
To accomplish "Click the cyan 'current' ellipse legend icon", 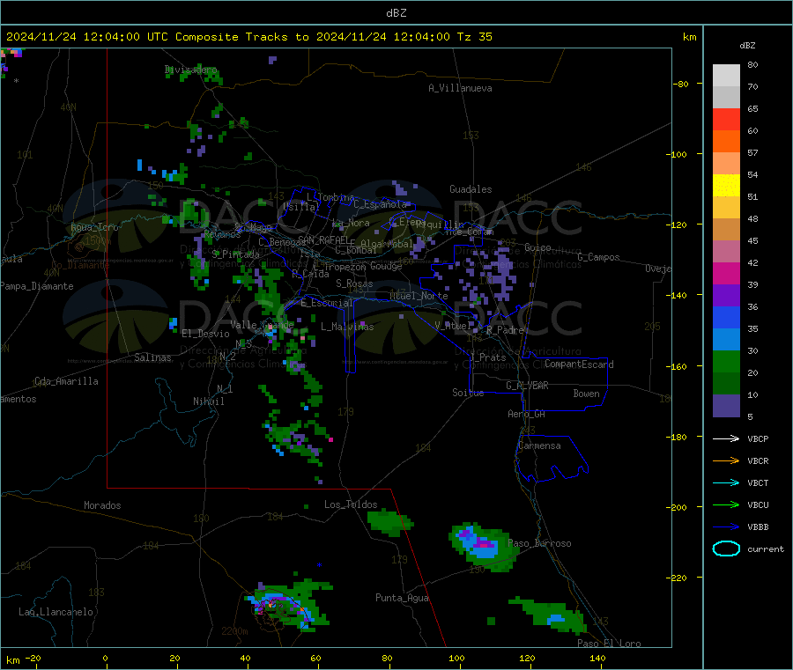I will 726,549.
